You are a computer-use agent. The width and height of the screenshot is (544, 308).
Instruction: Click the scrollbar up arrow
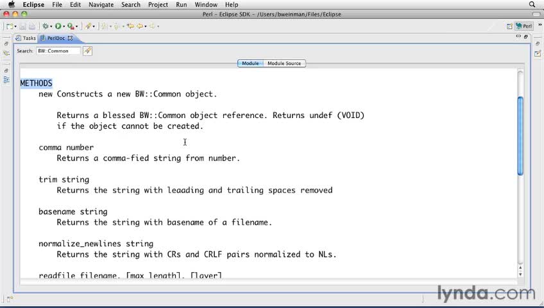pyautogui.click(x=520, y=268)
